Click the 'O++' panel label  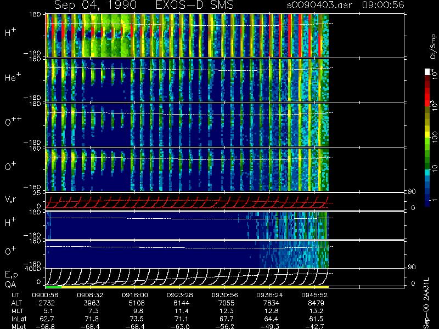13,121
